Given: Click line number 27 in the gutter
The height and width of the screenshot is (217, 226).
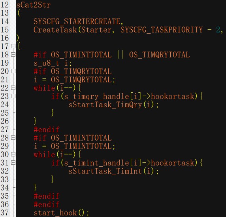Looking at the screenshot, I should coord(5,129).
